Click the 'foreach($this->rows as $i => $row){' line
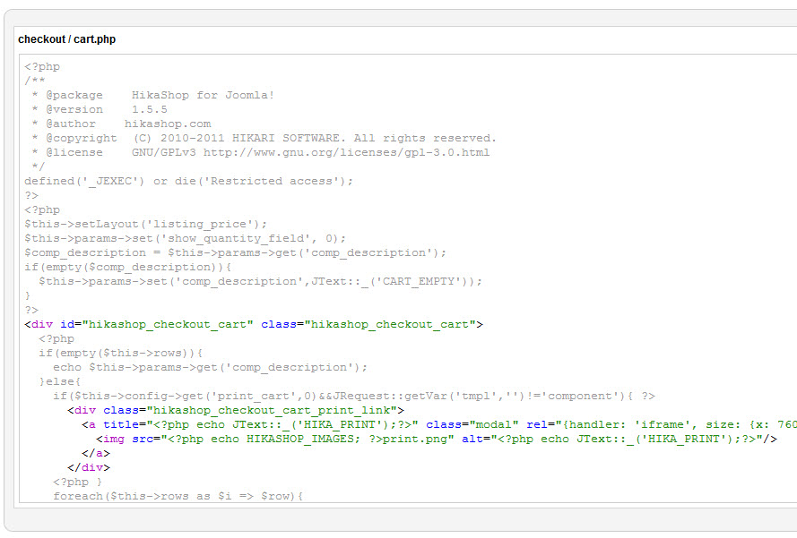Image resolution: width=797 pixels, height=538 pixels. tap(178, 496)
